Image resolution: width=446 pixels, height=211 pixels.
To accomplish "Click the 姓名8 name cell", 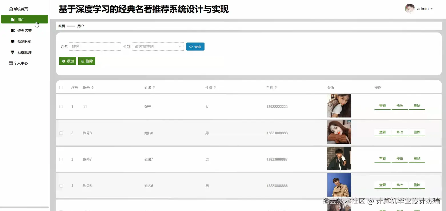I will click(x=149, y=133).
